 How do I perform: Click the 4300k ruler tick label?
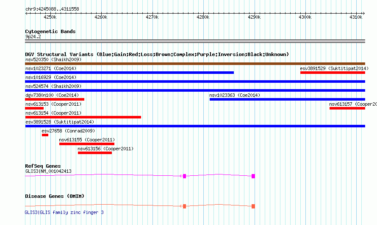click(305, 17)
